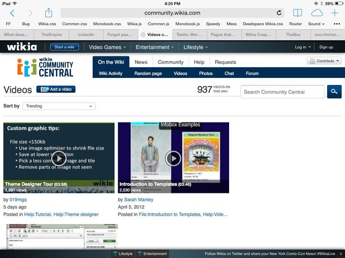Play the Introduction to Templates video
The height and width of the screenshot is (258, 345).
173,158
